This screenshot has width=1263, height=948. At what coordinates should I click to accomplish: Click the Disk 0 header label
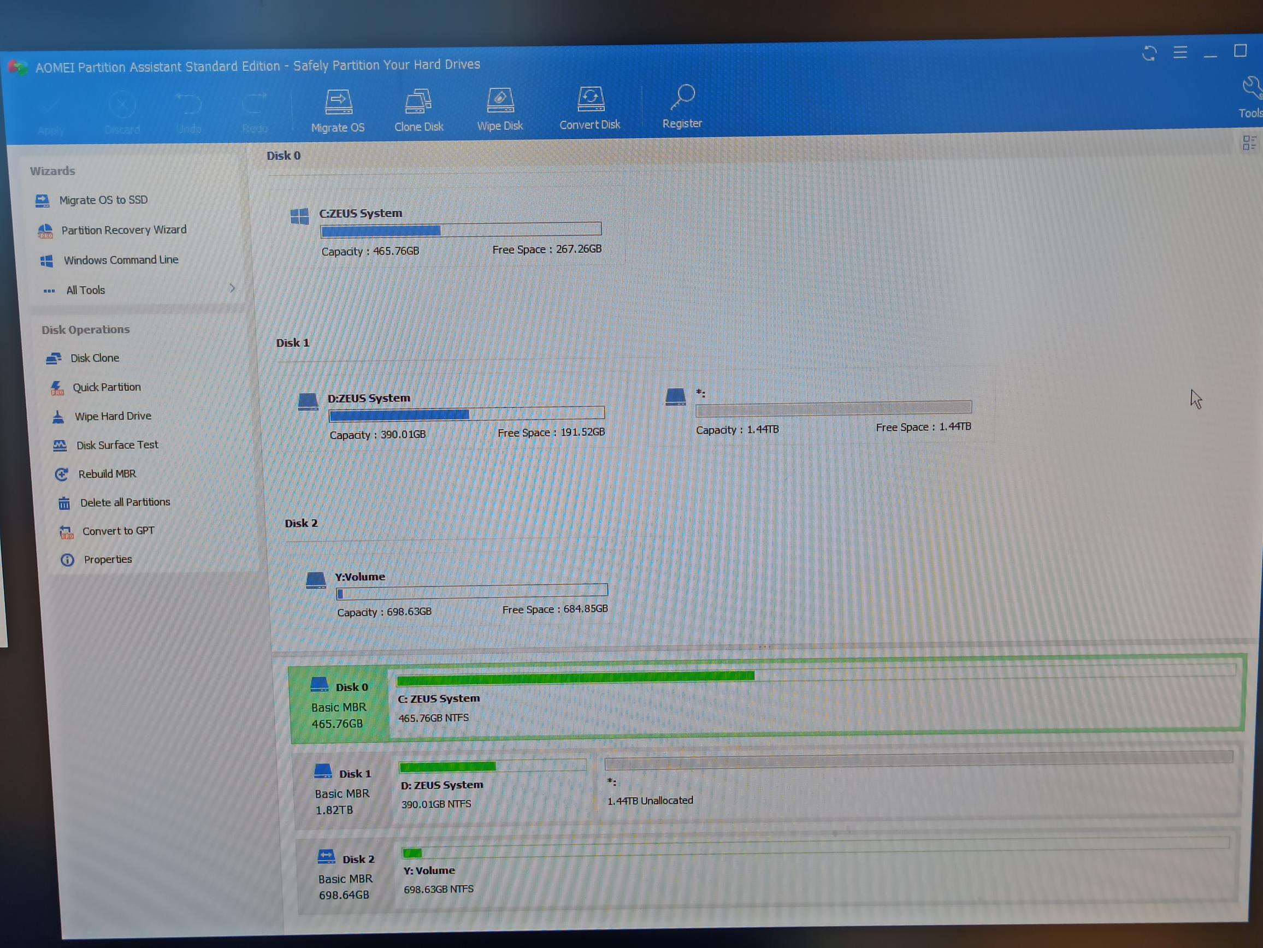coord(284,155)
